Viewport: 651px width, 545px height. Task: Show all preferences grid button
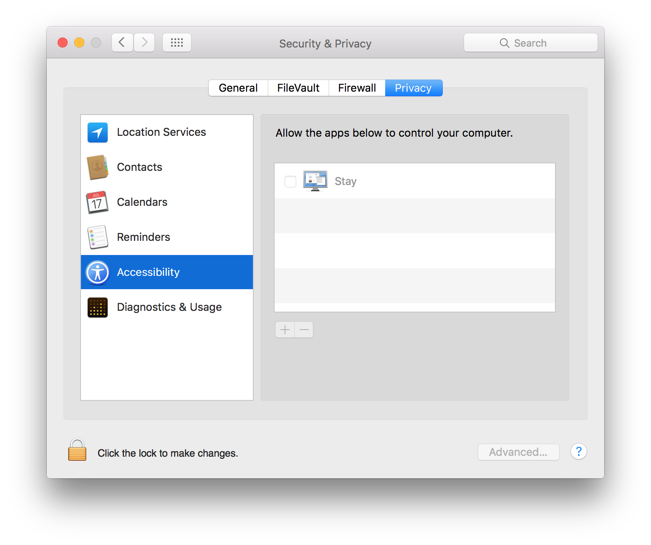click(x=177, y=42)
